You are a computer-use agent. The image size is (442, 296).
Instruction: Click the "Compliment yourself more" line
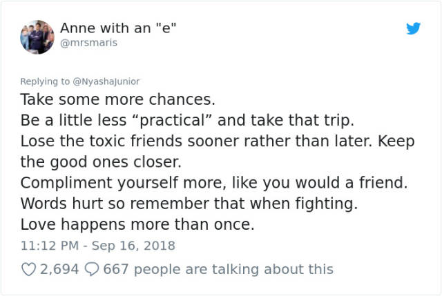[214, 183]
